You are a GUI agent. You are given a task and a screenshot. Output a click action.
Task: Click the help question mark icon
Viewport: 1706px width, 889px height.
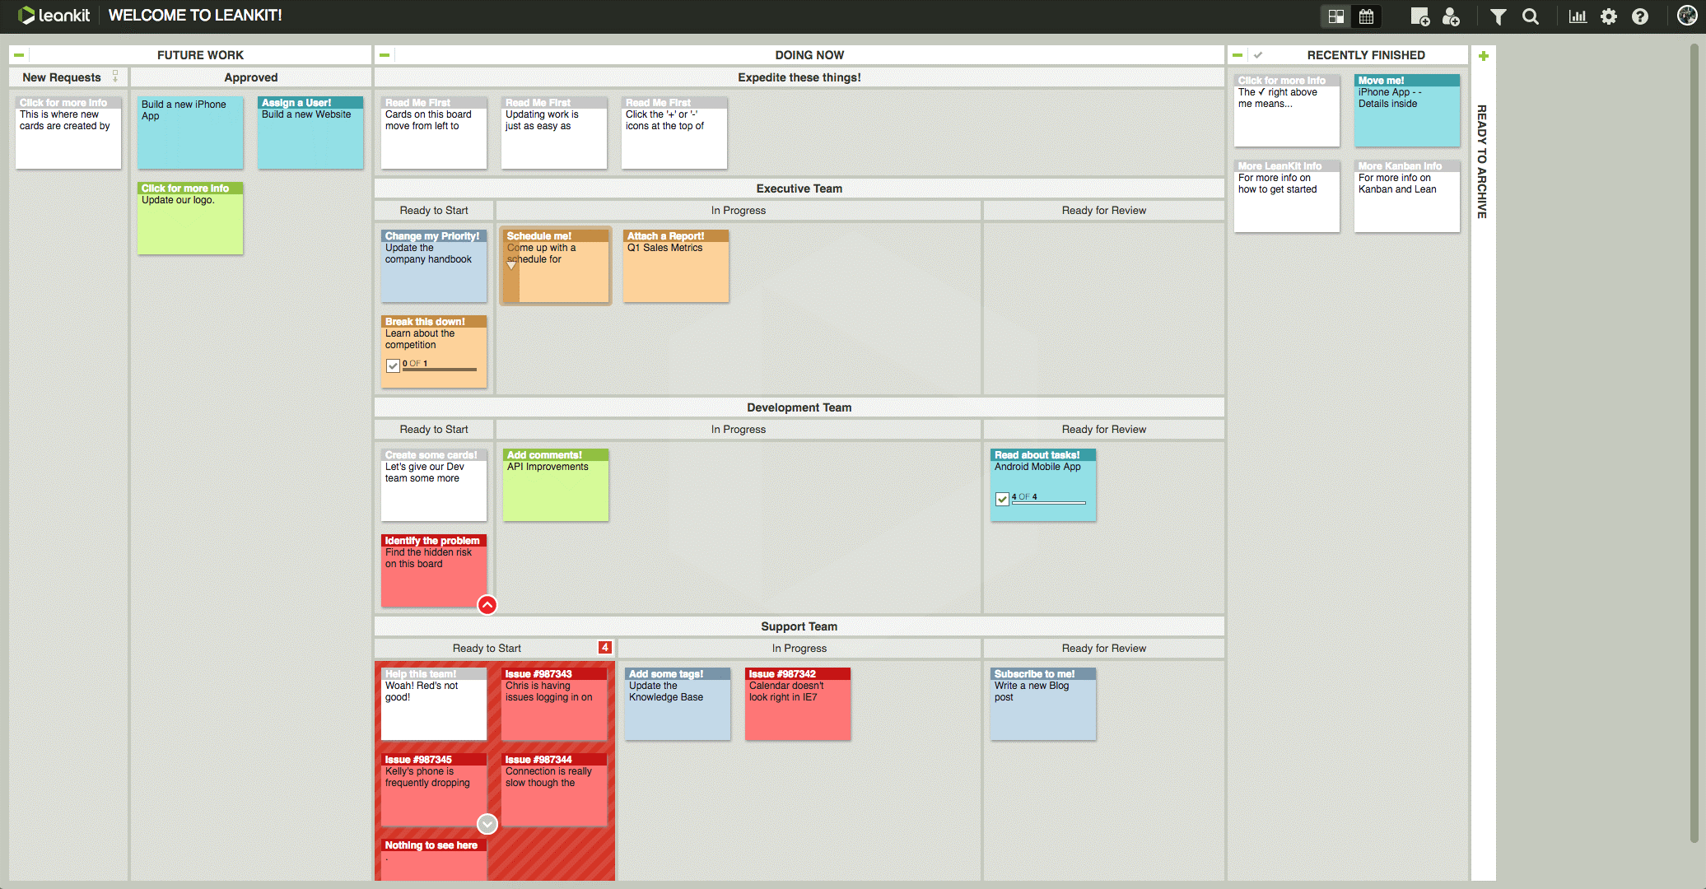(x=1639, y=17)
